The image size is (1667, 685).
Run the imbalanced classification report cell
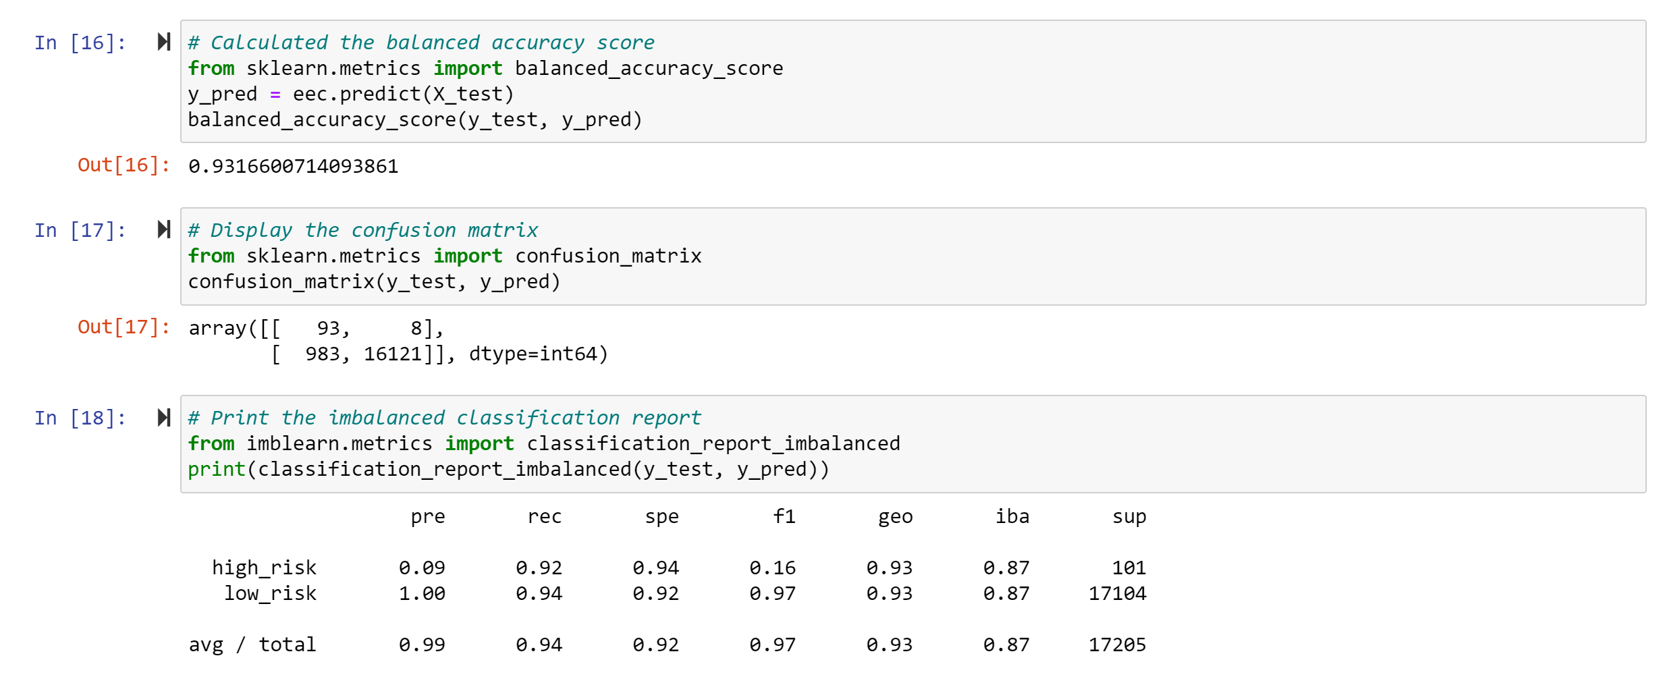163,417
